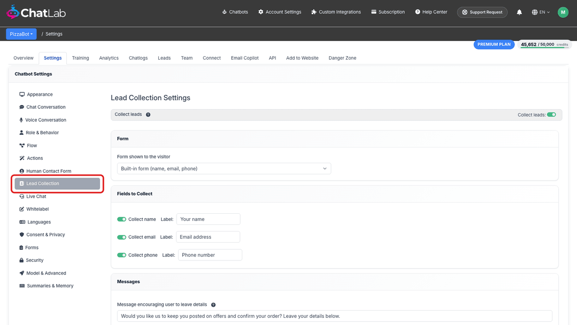
Task: Click the Flow diagram icon
Action: click(22, 145)
